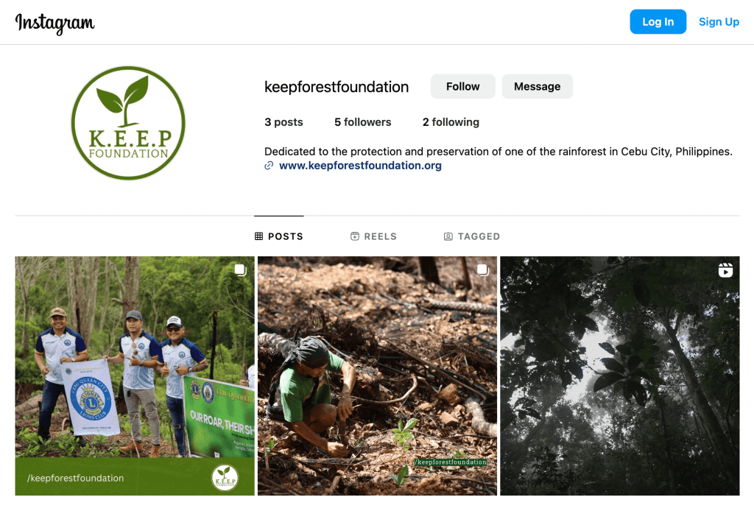754x508 pixels.
Task: Click the Log In button
Action: [x=658, y=21]
